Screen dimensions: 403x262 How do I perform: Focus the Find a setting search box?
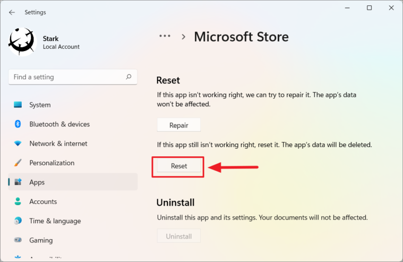click(x=73, y=77)
